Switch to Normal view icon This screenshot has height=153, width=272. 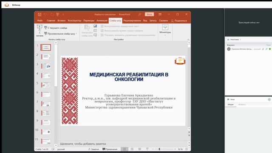pos(125,149)
